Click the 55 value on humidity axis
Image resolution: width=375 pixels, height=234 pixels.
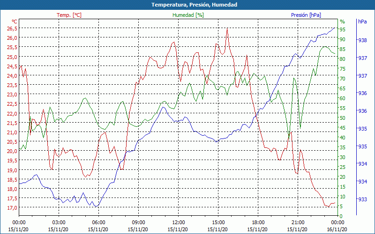[343, 108]
